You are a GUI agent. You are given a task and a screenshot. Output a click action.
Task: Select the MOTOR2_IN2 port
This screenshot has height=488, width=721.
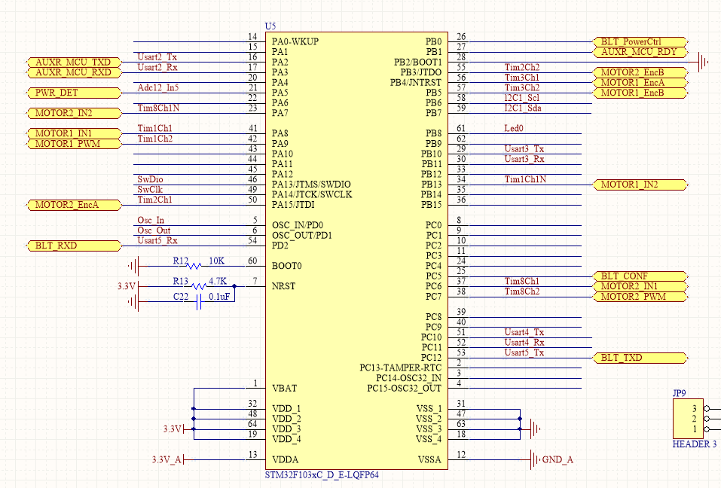click(73, 113)
